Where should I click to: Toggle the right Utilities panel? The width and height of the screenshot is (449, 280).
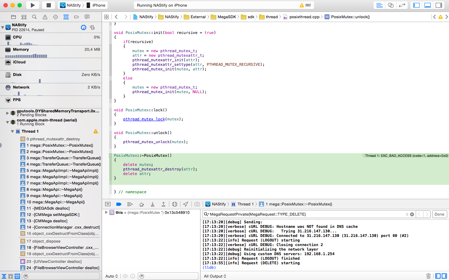[438, 5]
